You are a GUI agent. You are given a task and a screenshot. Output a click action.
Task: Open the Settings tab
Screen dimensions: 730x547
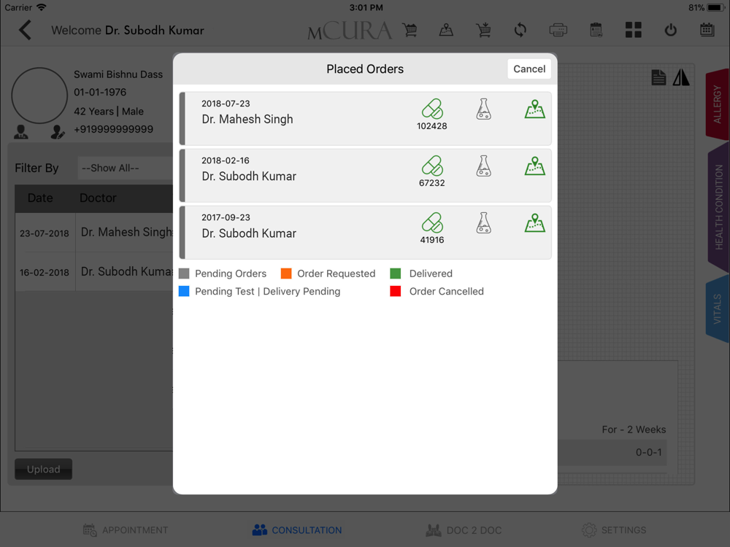coord(614,529)
